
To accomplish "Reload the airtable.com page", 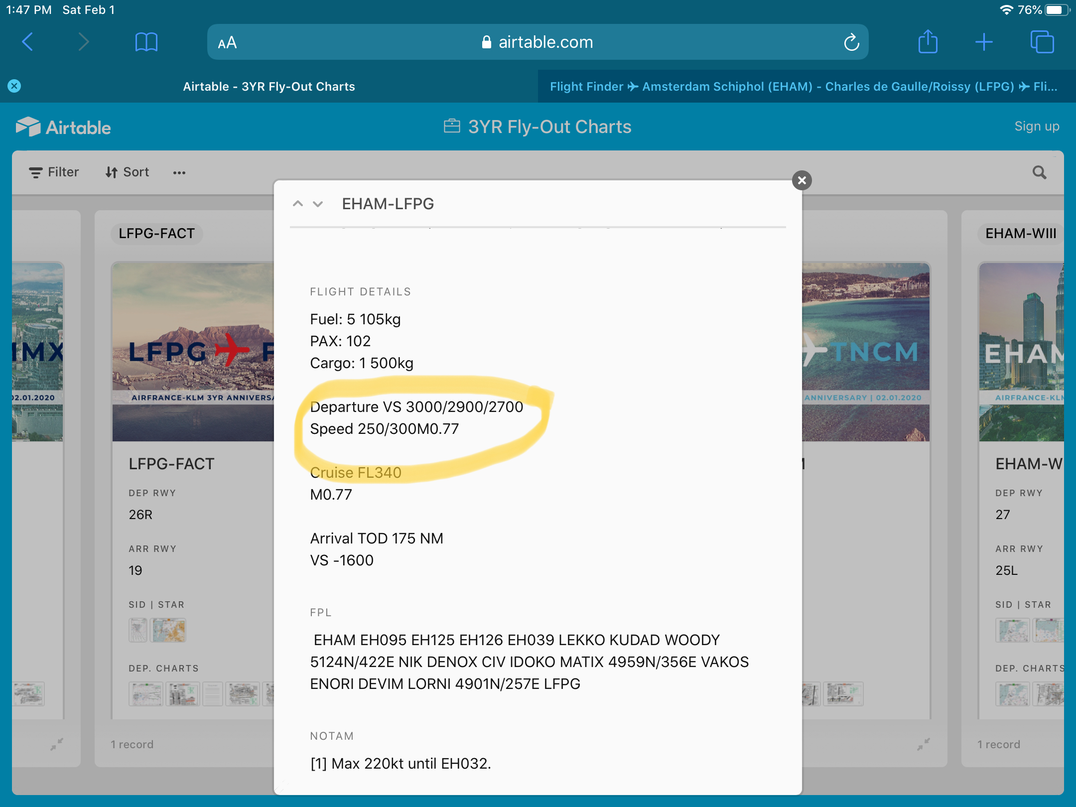I will [851, 42].
